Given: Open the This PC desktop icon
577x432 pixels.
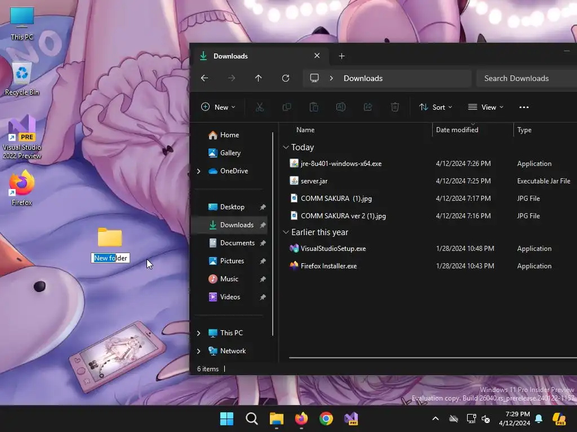Looking at the screenshot, I should tap(22, 24).
